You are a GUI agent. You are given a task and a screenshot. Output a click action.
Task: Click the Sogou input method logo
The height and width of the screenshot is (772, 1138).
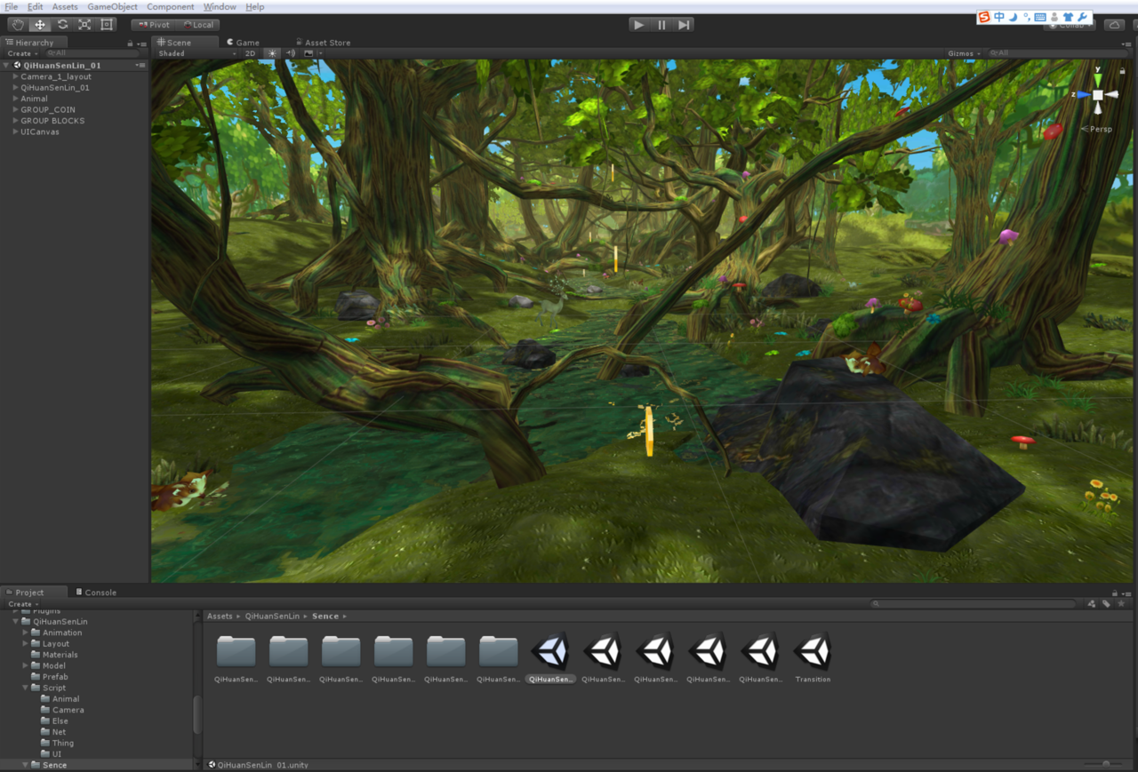984,17
